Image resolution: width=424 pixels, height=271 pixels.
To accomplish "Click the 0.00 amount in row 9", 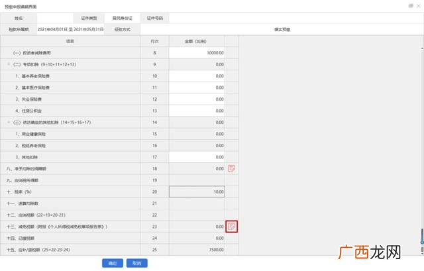I will [x=219, y=64].
